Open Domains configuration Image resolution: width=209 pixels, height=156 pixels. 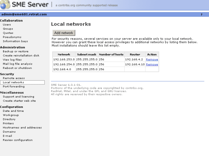9,132
